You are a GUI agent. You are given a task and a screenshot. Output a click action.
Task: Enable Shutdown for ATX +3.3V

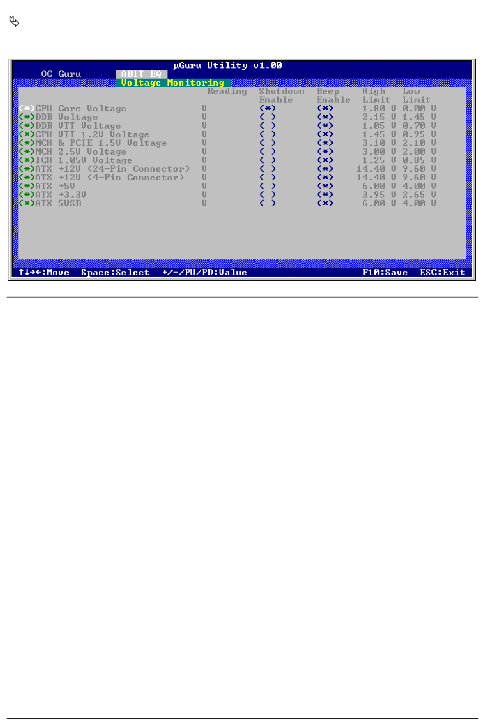coord(268,195)
